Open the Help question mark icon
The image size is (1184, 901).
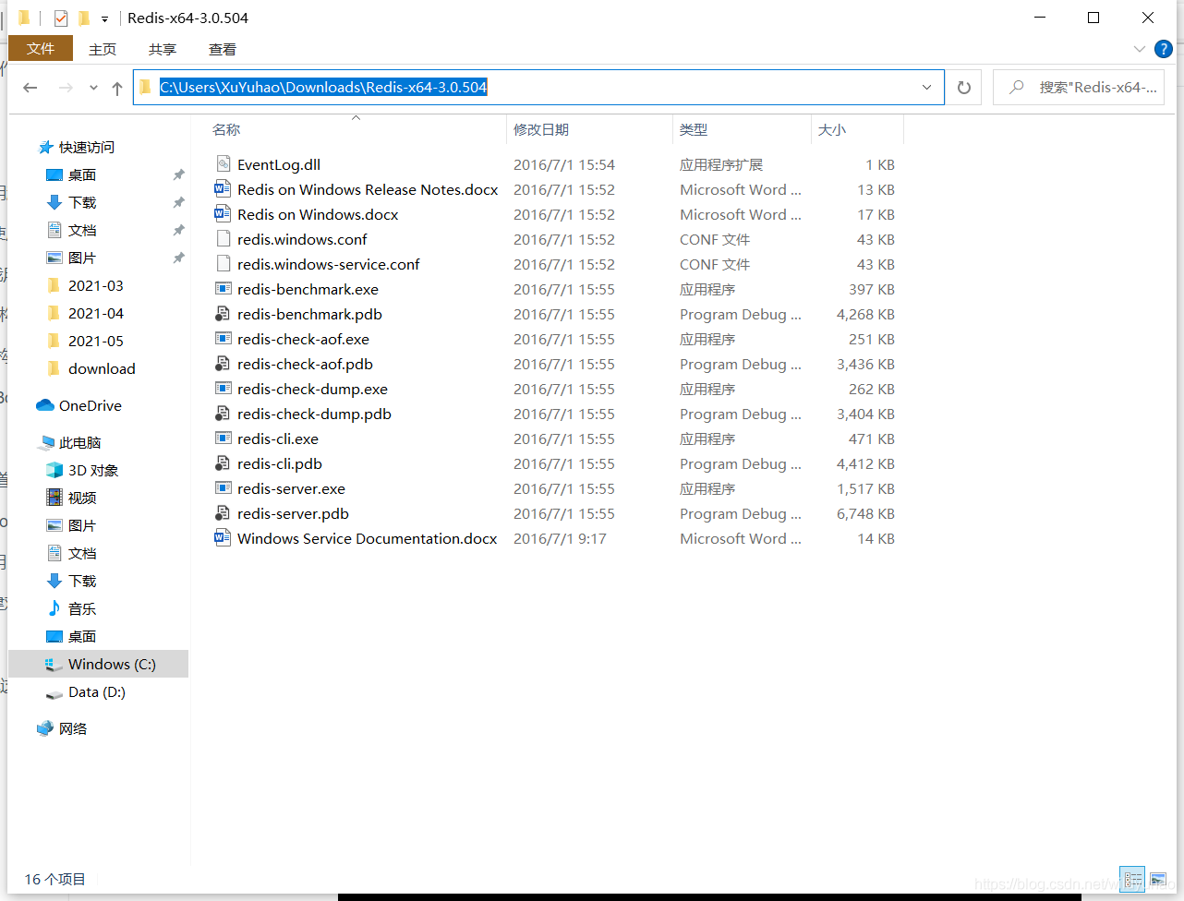[x=1164, y=49]
